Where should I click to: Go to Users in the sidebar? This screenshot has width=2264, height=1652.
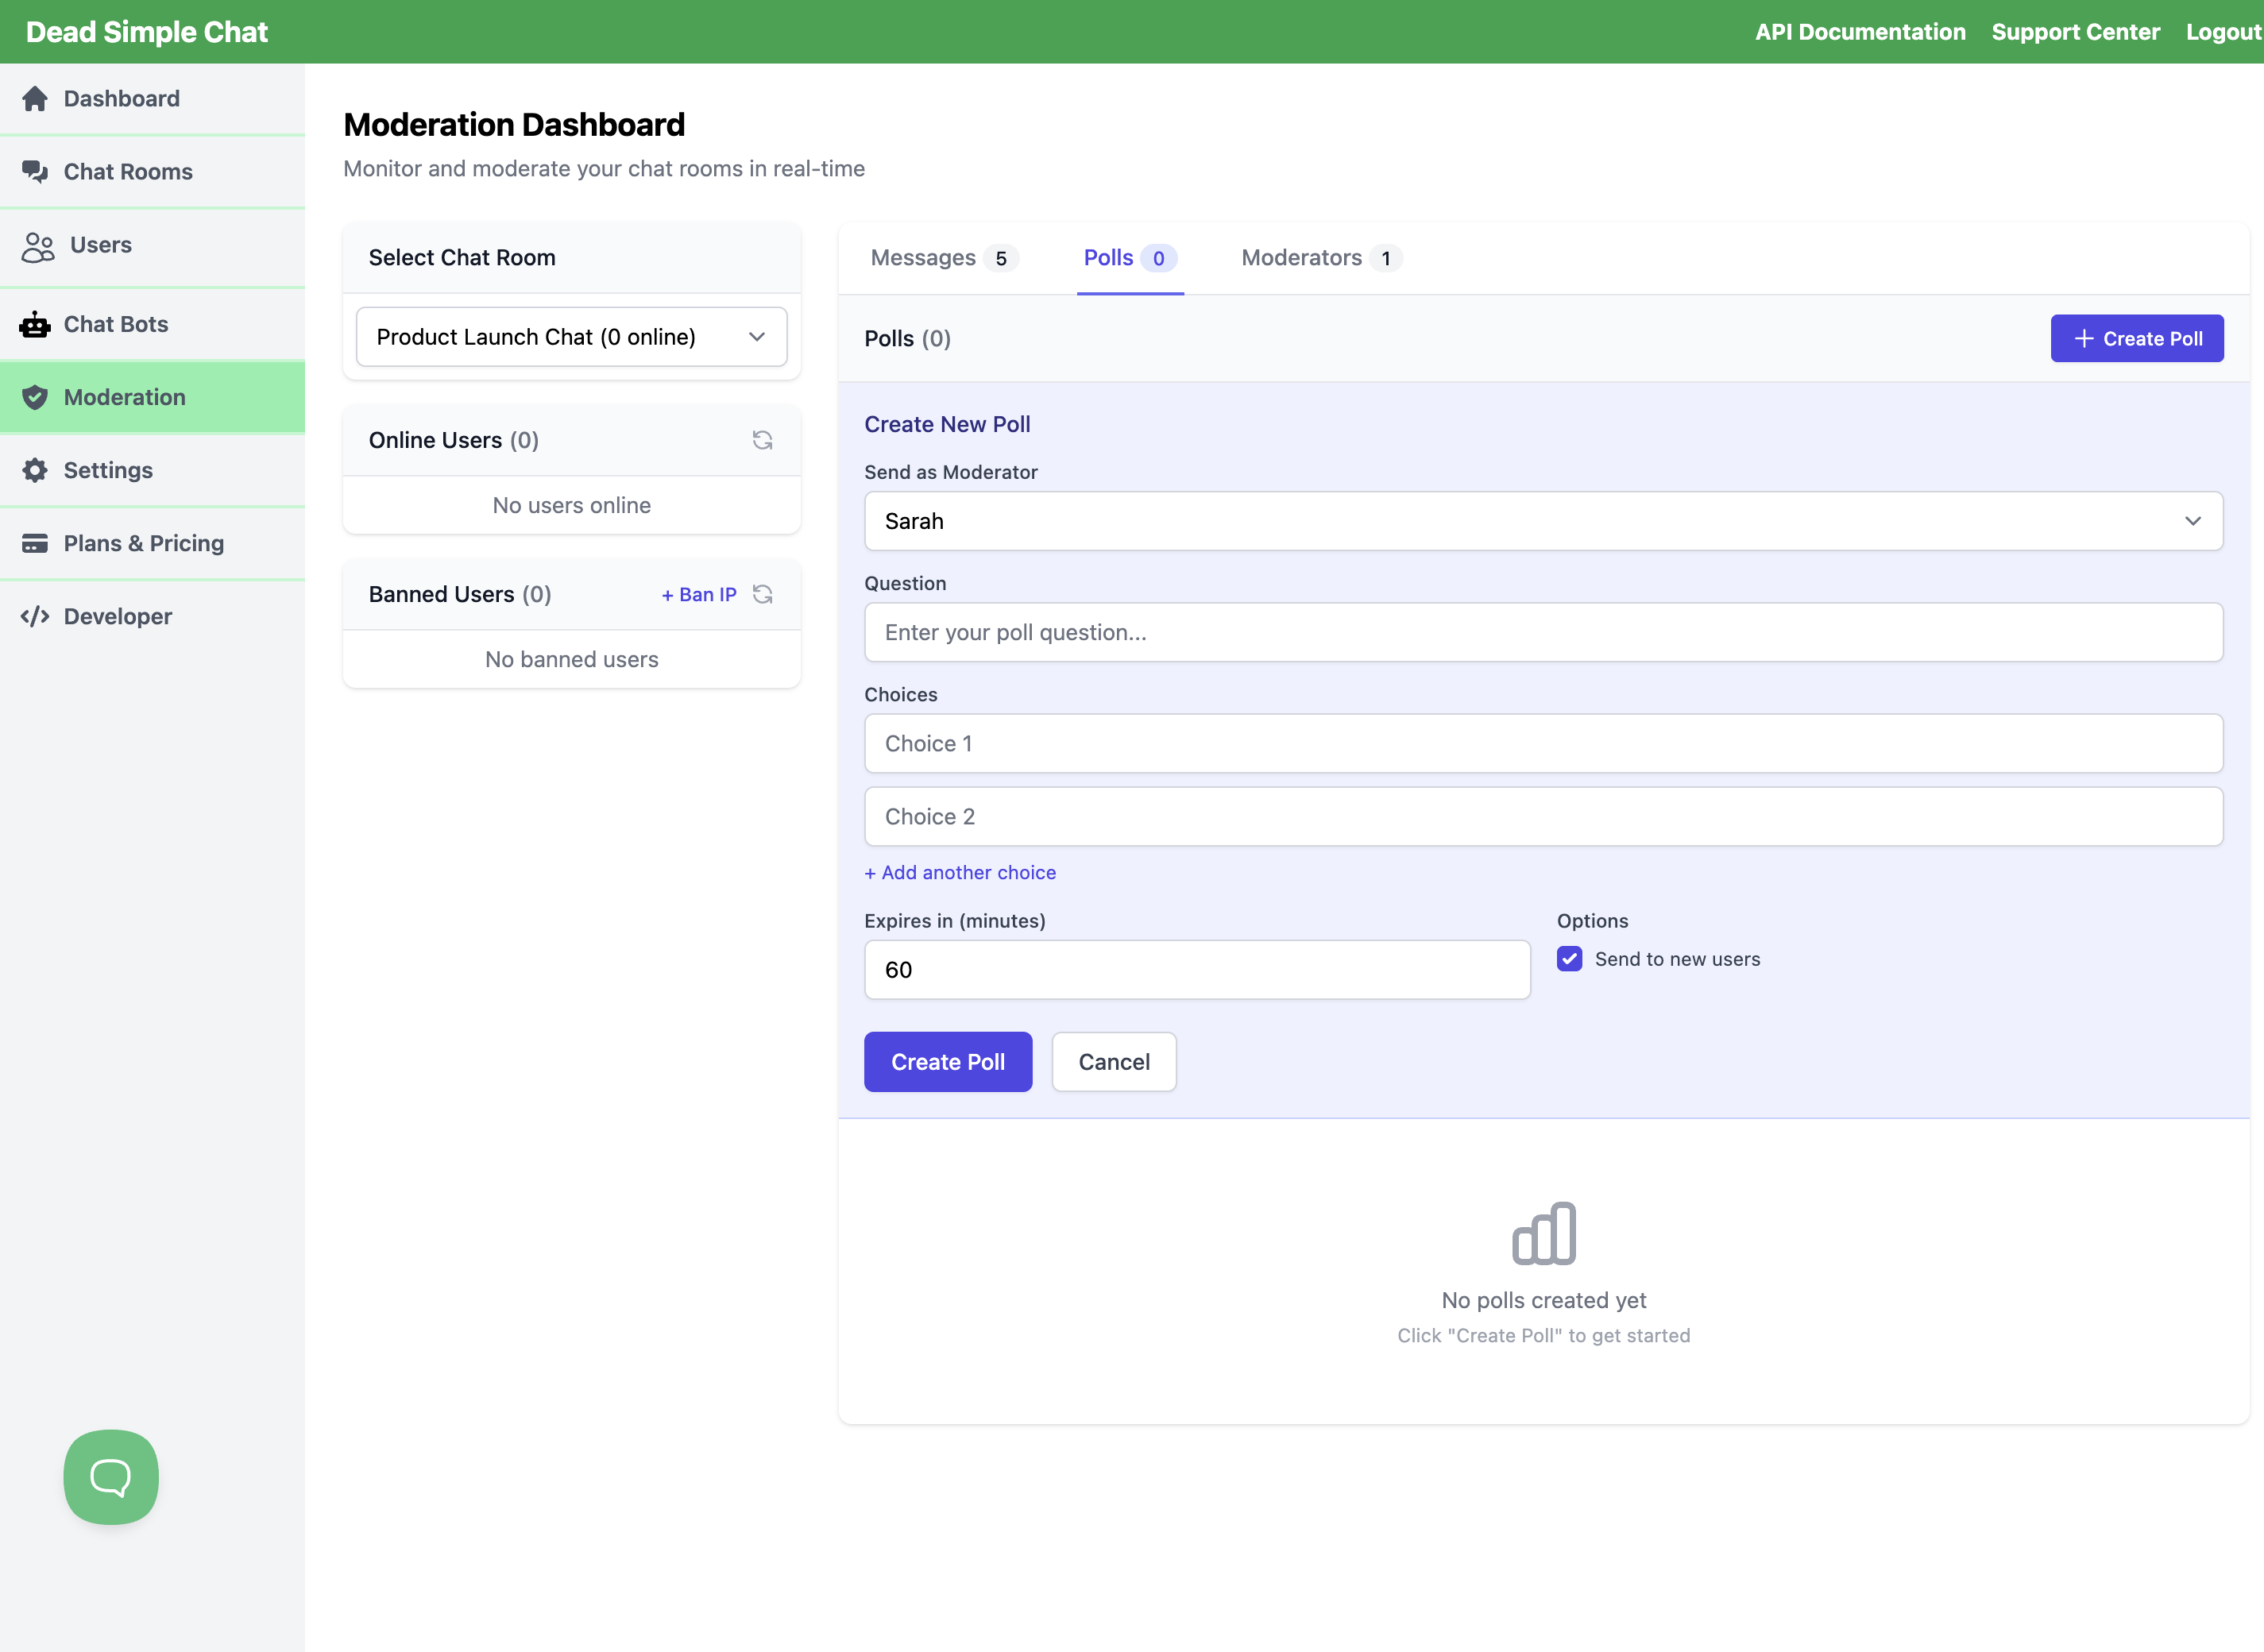152,246
